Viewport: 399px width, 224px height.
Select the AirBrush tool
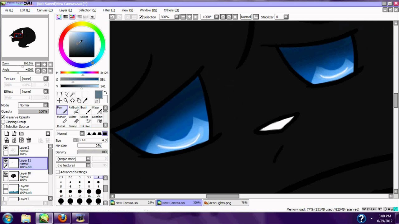tap(74, 110)
